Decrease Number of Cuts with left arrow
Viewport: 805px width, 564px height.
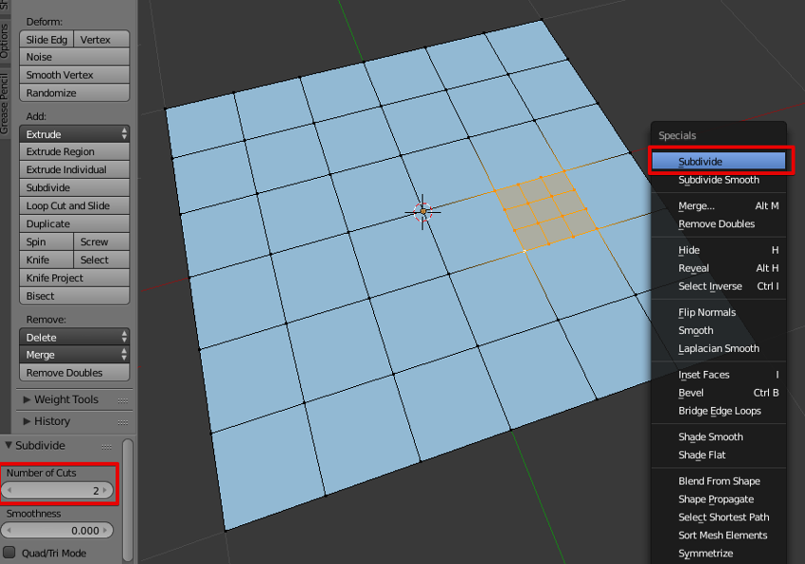(9, 490)
